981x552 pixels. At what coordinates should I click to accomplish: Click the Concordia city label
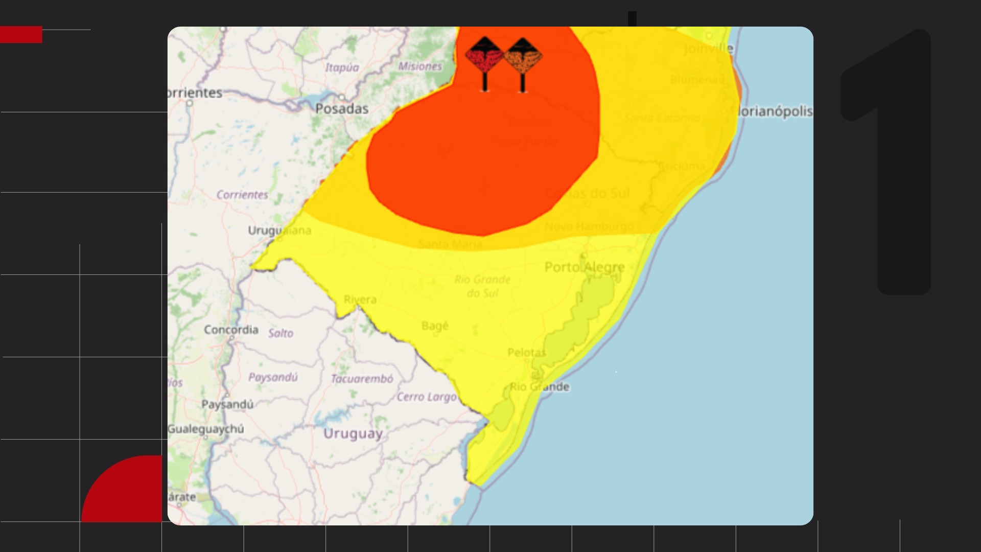(231, 330)
